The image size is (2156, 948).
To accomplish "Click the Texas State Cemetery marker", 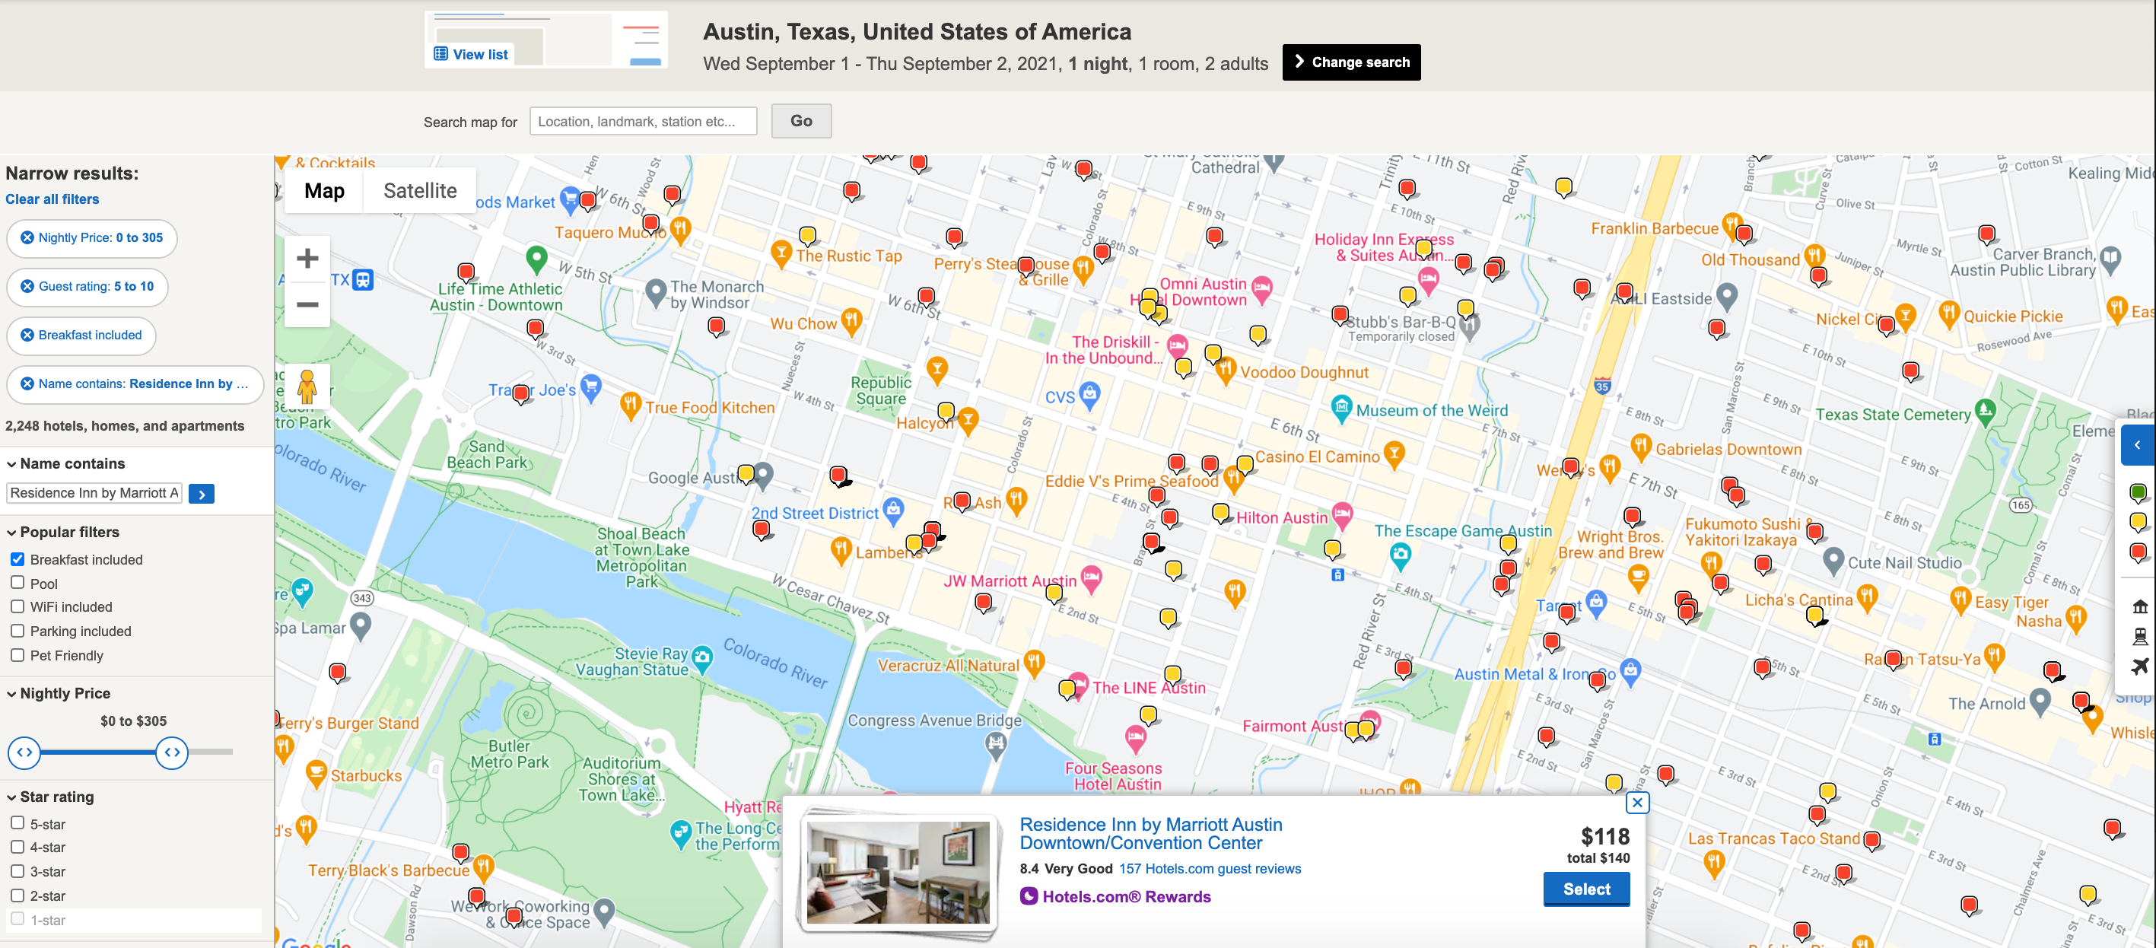I will (1986, 411).
